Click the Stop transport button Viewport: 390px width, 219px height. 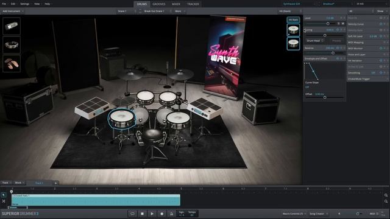(142, 214)
